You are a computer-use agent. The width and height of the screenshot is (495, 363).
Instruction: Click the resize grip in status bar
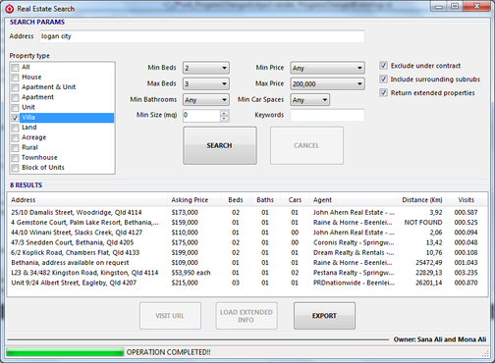click(x=485, y=353)
